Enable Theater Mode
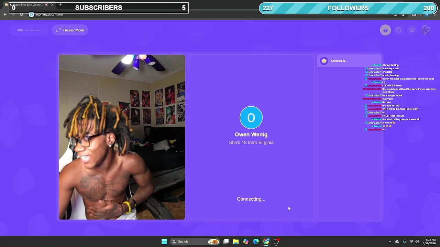 coord(70,30)
